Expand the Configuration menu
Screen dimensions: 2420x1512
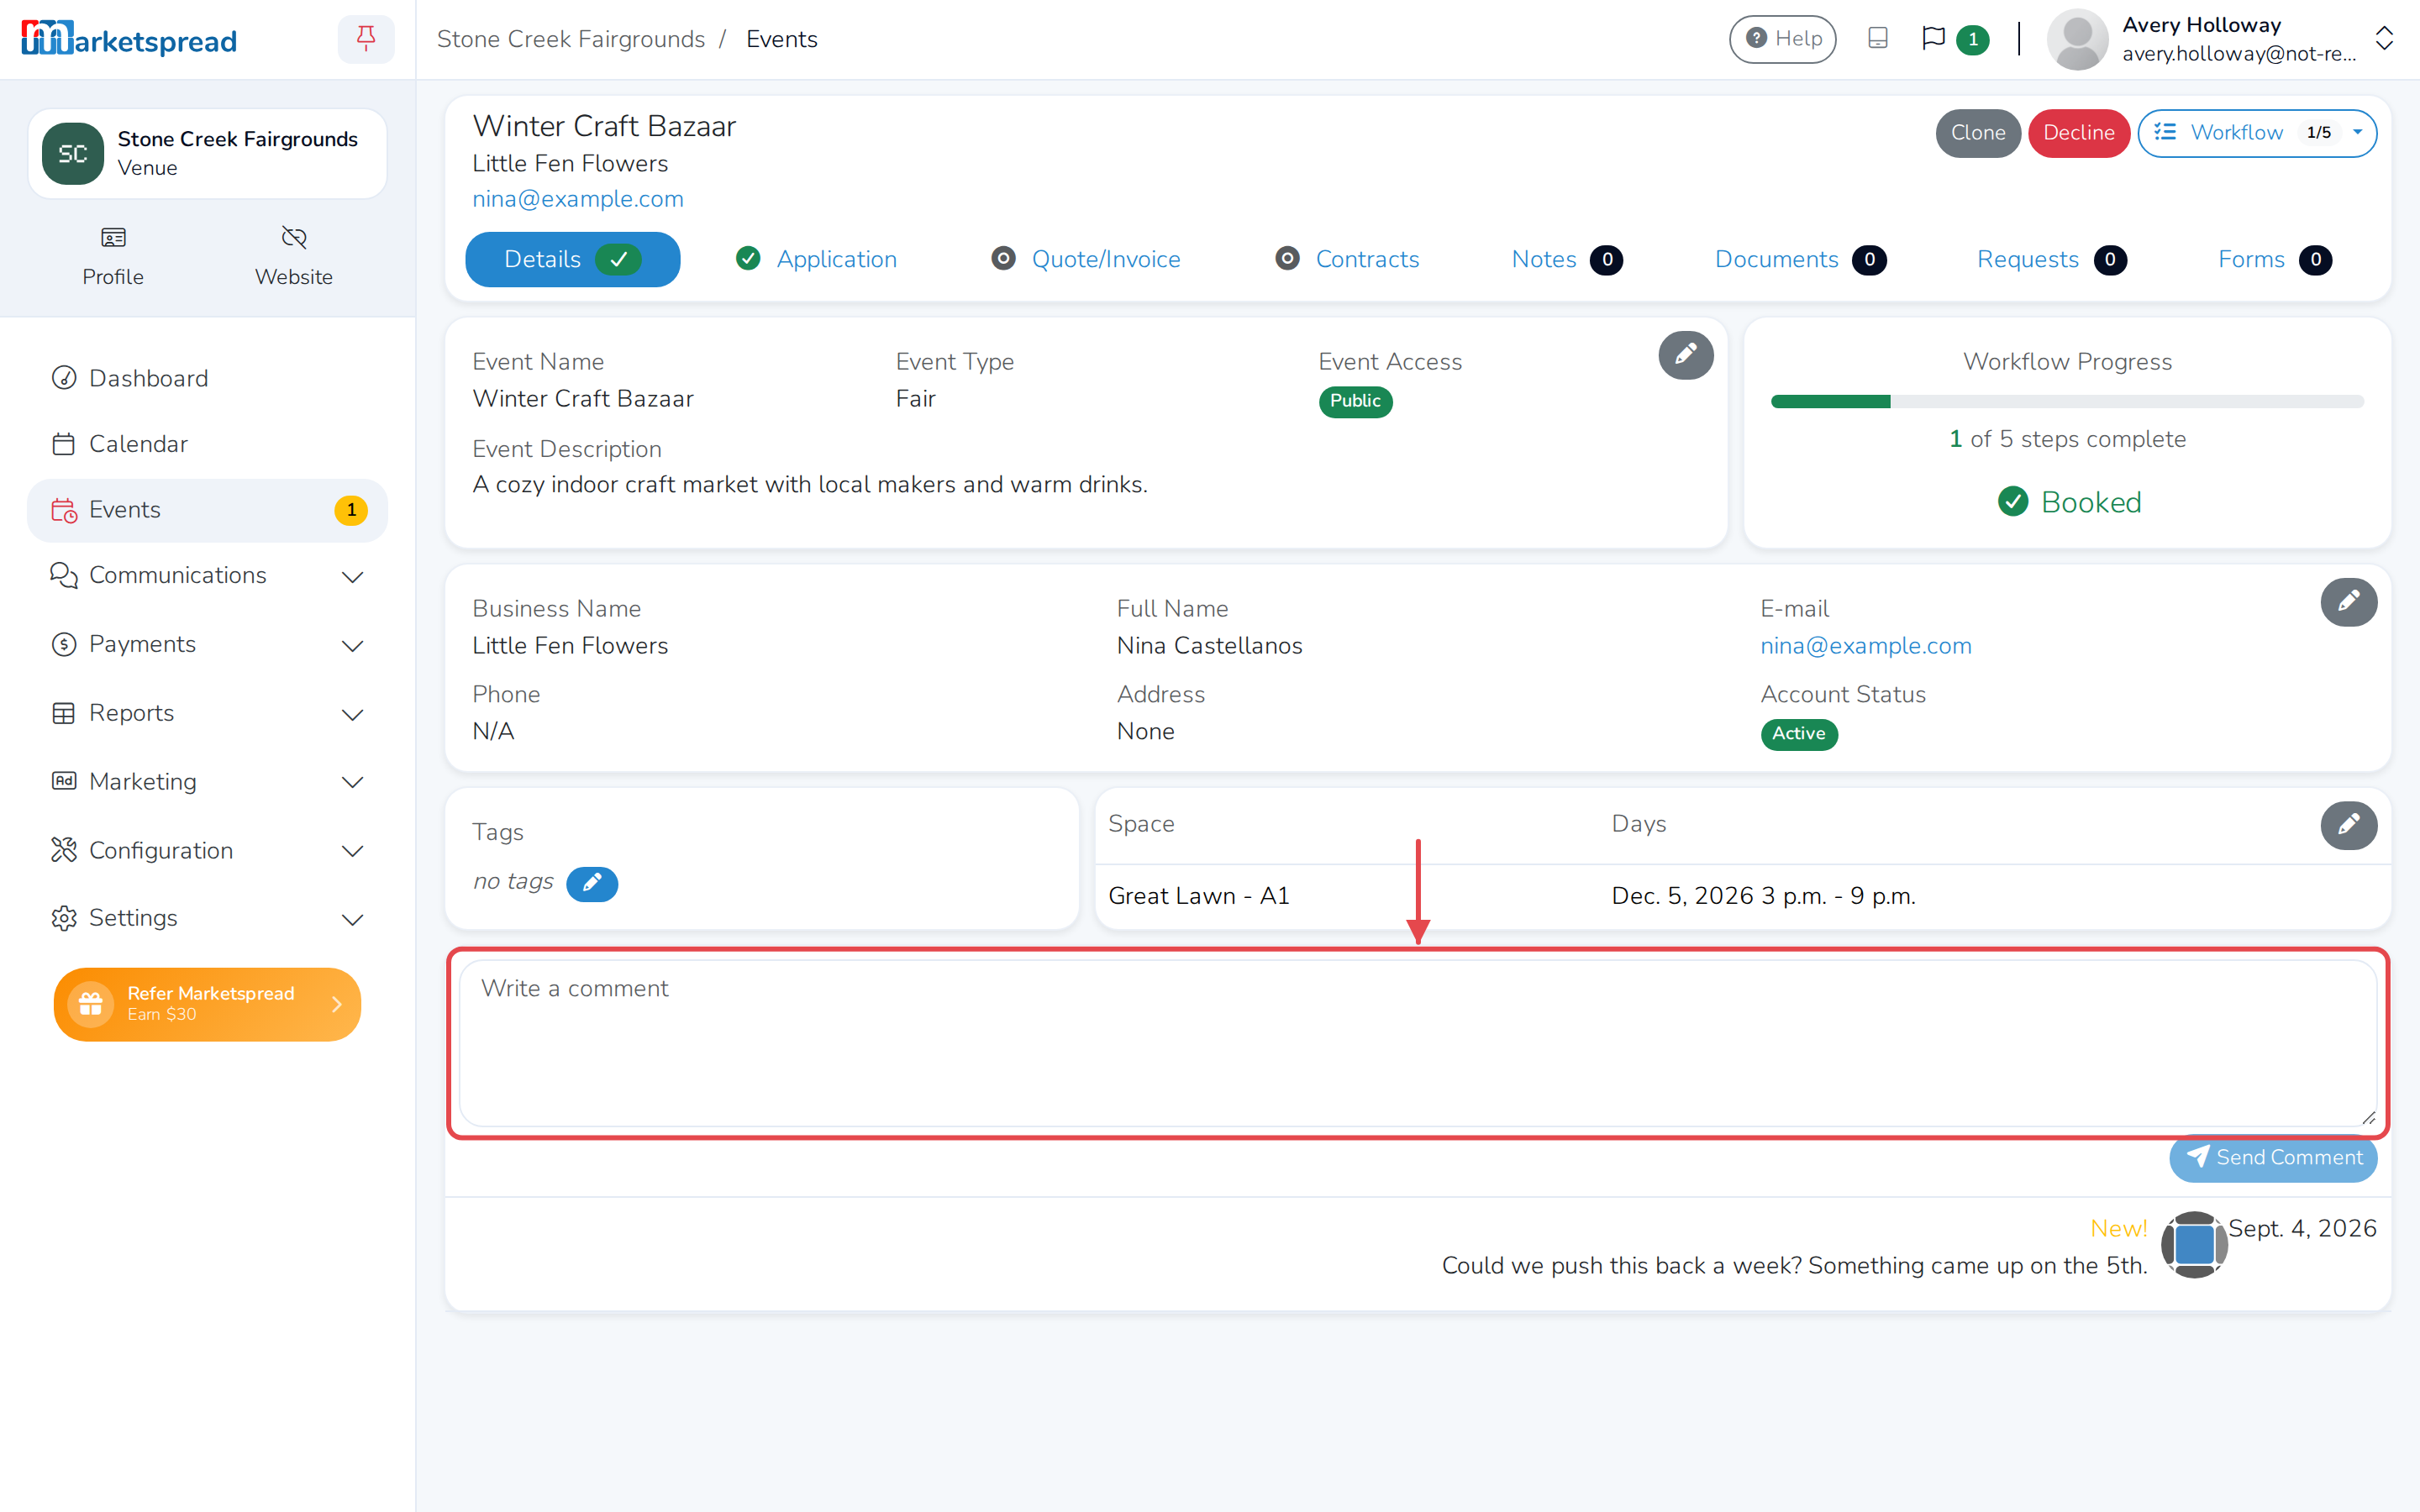point(207,851)
